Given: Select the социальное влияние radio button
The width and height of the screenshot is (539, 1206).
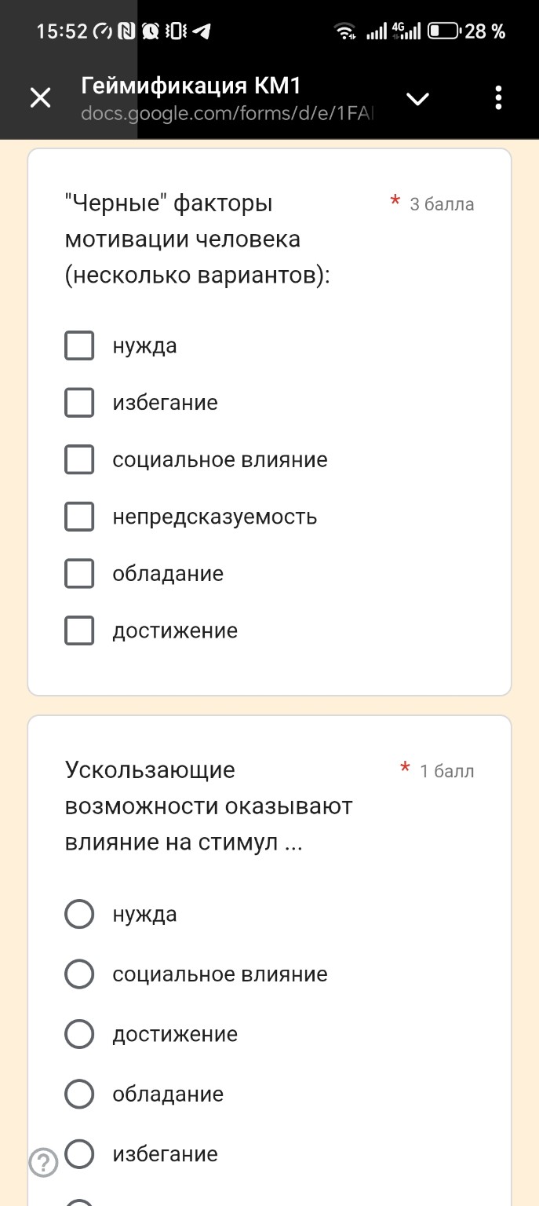Looking at the screenshot, I should pyautogui.click(x=79, y=974).
